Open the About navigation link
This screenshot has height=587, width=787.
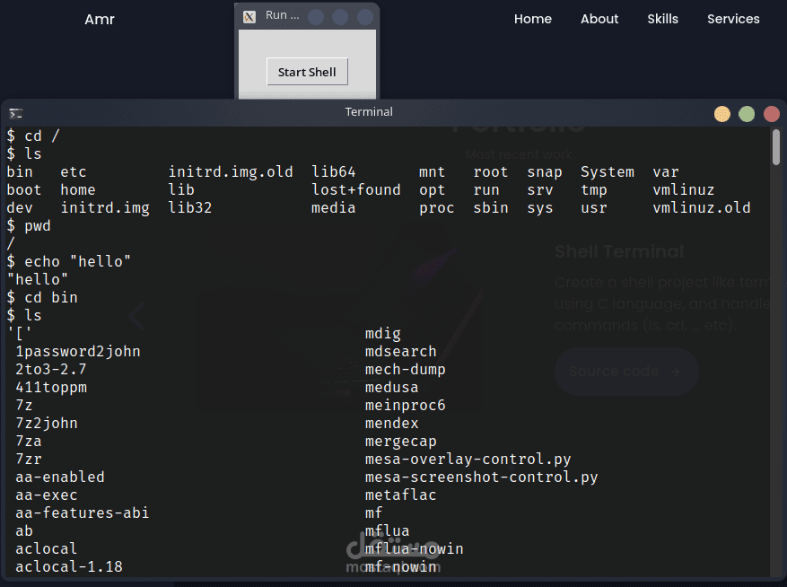(599, 19)
